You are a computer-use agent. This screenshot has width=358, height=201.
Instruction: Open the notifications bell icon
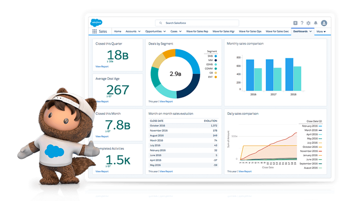316,23
